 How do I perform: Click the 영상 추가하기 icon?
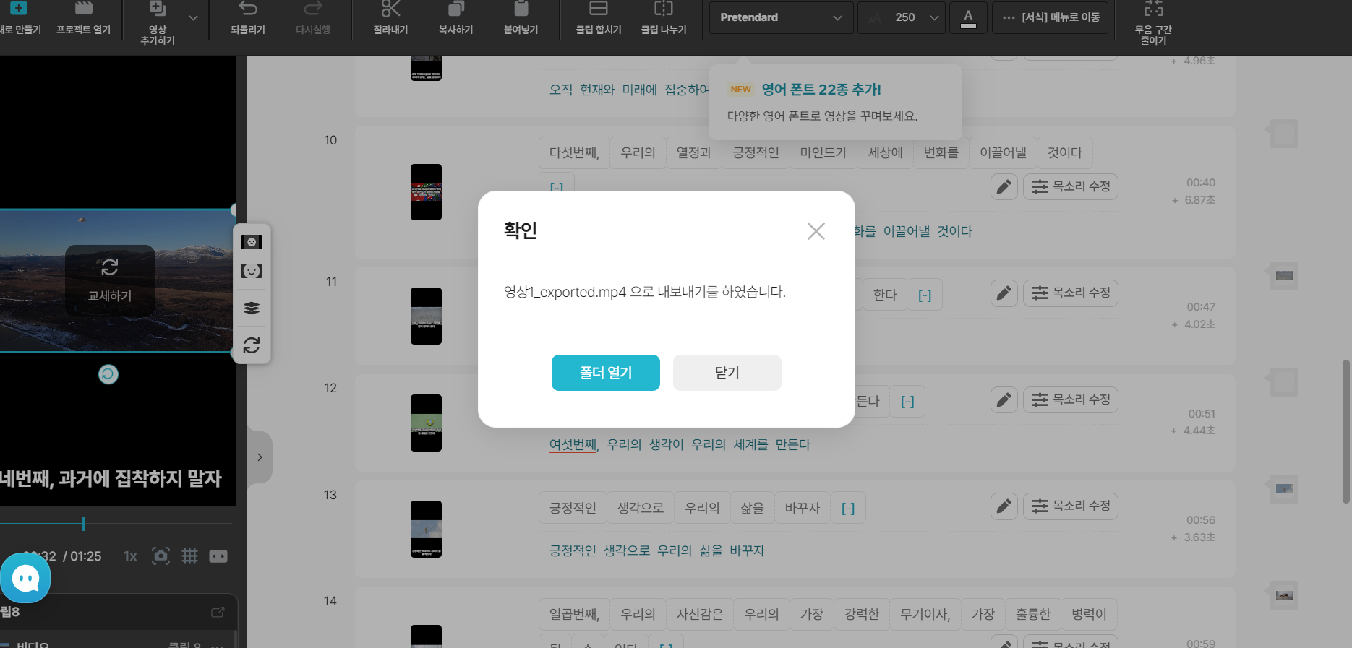(157, 9)
